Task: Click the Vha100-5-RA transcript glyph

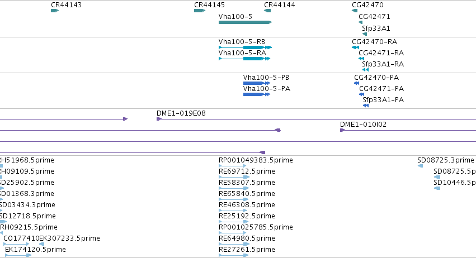Action: pos(244,59)
